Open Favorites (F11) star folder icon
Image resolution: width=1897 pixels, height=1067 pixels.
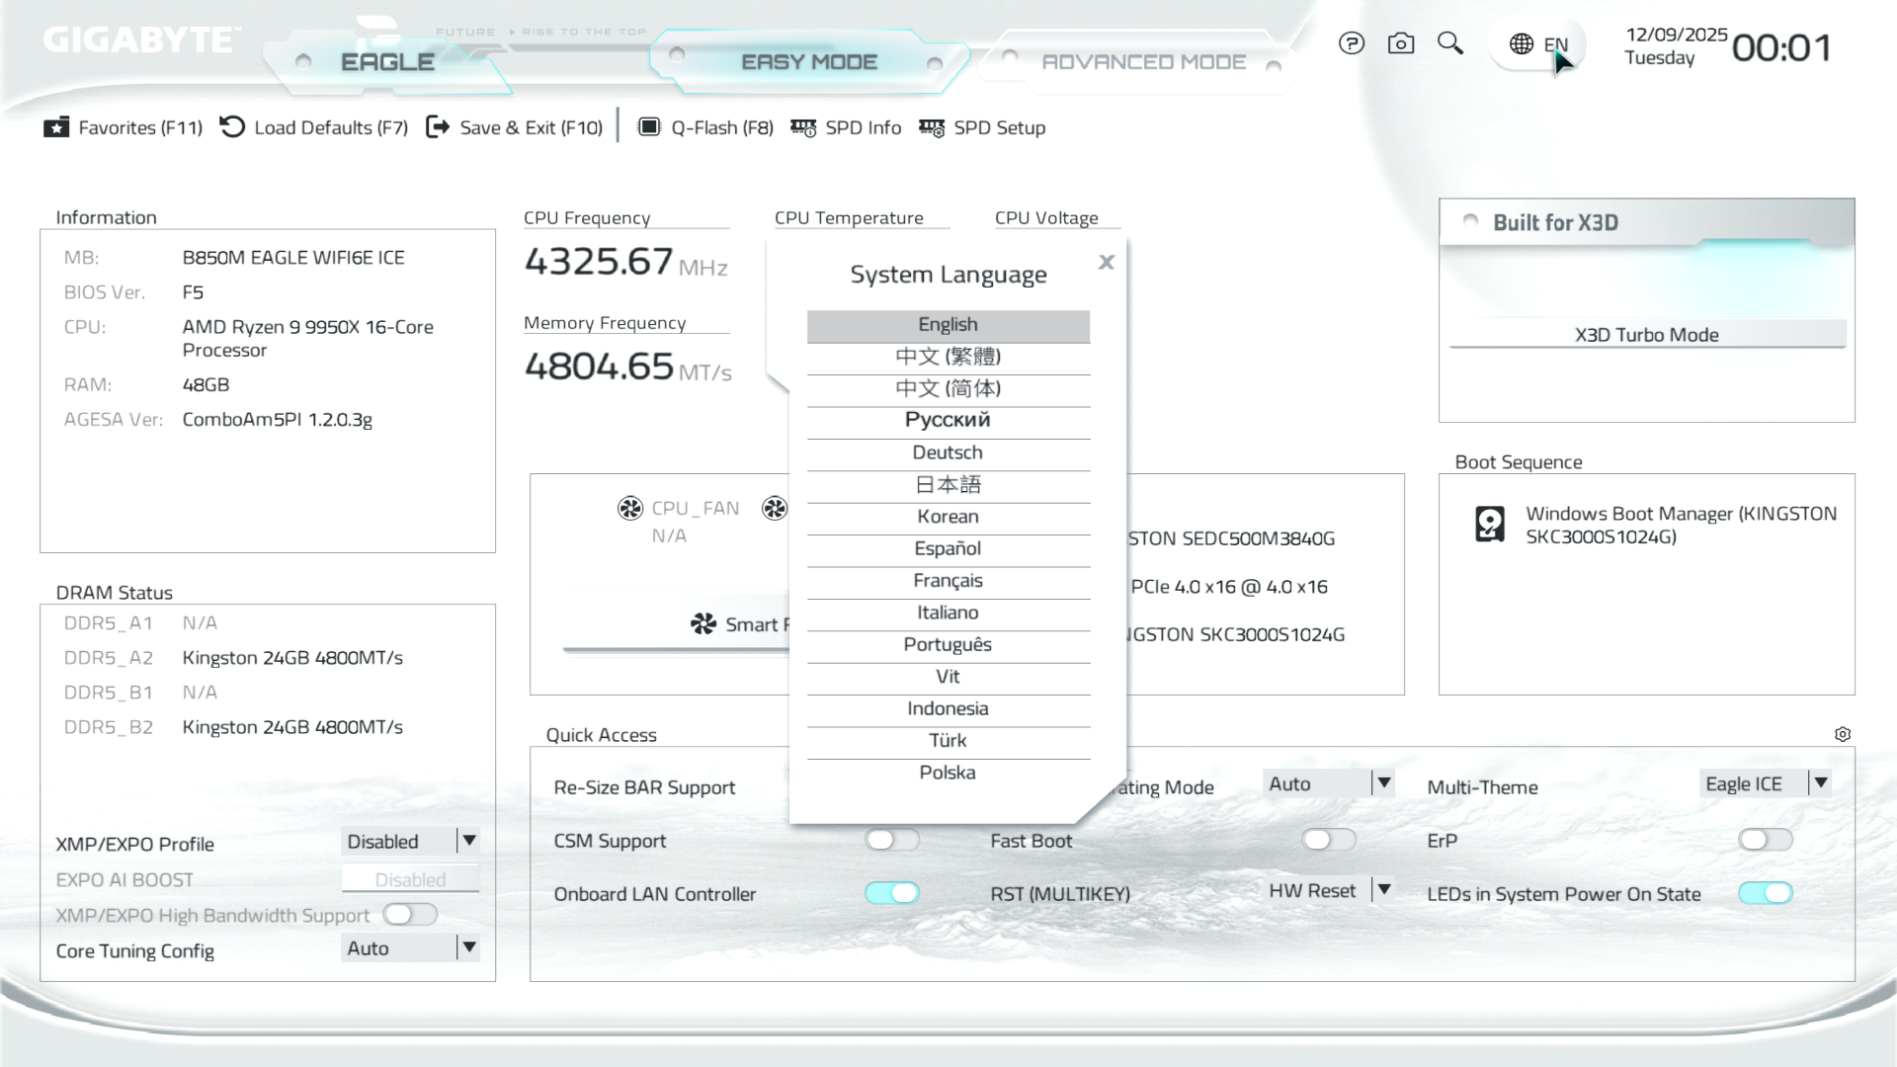[56, 127]
